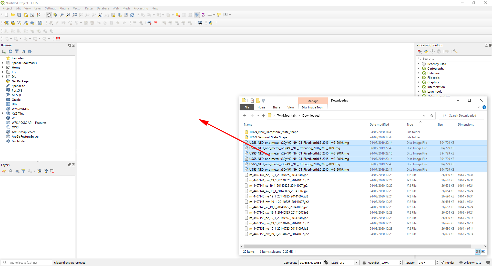Image resolution: width=492 pixels, height=266 pixels.
Task: Expand the Spatial Bookmarks tree item
Action: click(x=3, y=63)
